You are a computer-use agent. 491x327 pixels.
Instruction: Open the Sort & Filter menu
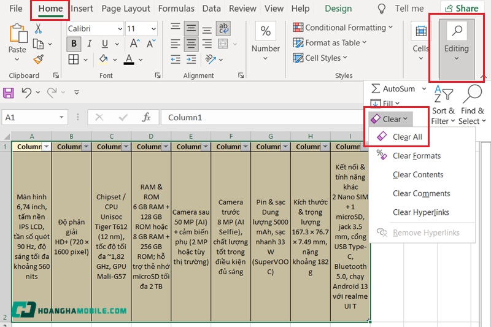443,104
